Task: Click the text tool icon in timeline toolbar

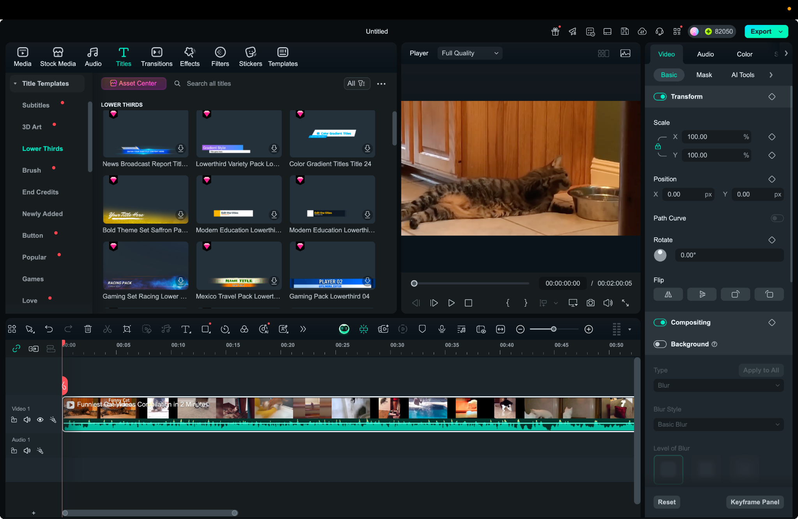Action: [186, 329]
